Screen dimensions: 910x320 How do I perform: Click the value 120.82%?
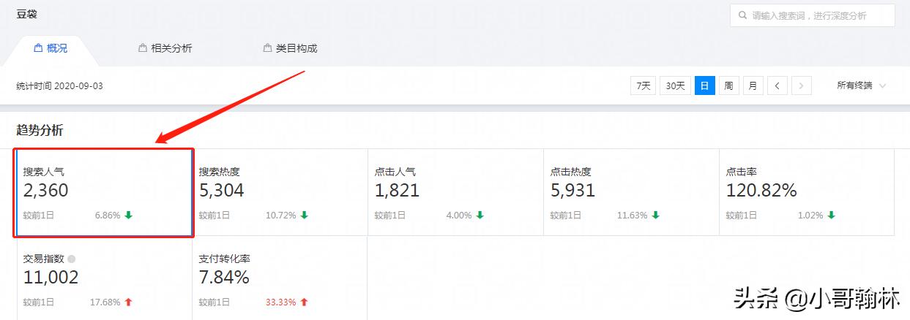click(761, 191)
